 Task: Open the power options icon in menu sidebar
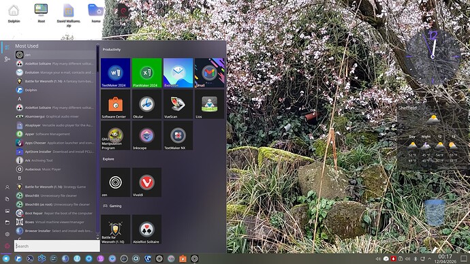click(x=7, y=246)
